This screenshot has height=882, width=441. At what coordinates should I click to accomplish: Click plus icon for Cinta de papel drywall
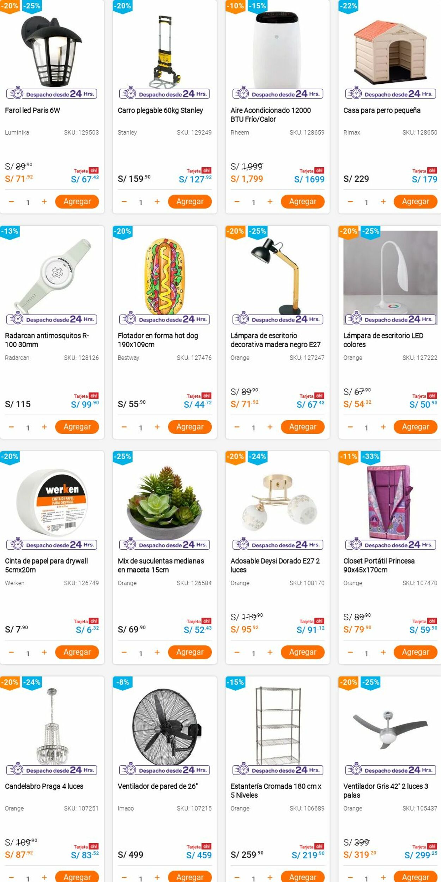[44, 652]
